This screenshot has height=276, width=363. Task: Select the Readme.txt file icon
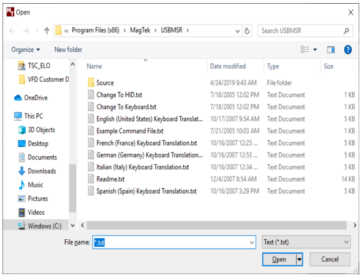(91, 179)
